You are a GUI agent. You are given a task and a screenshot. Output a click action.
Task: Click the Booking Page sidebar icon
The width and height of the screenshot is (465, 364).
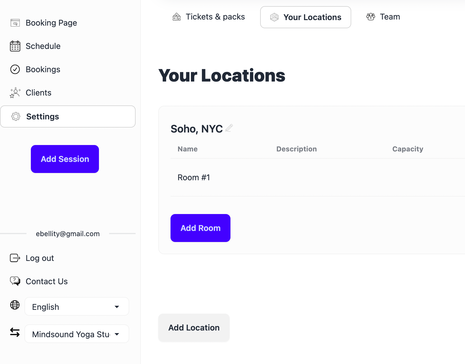coord(15,23)
